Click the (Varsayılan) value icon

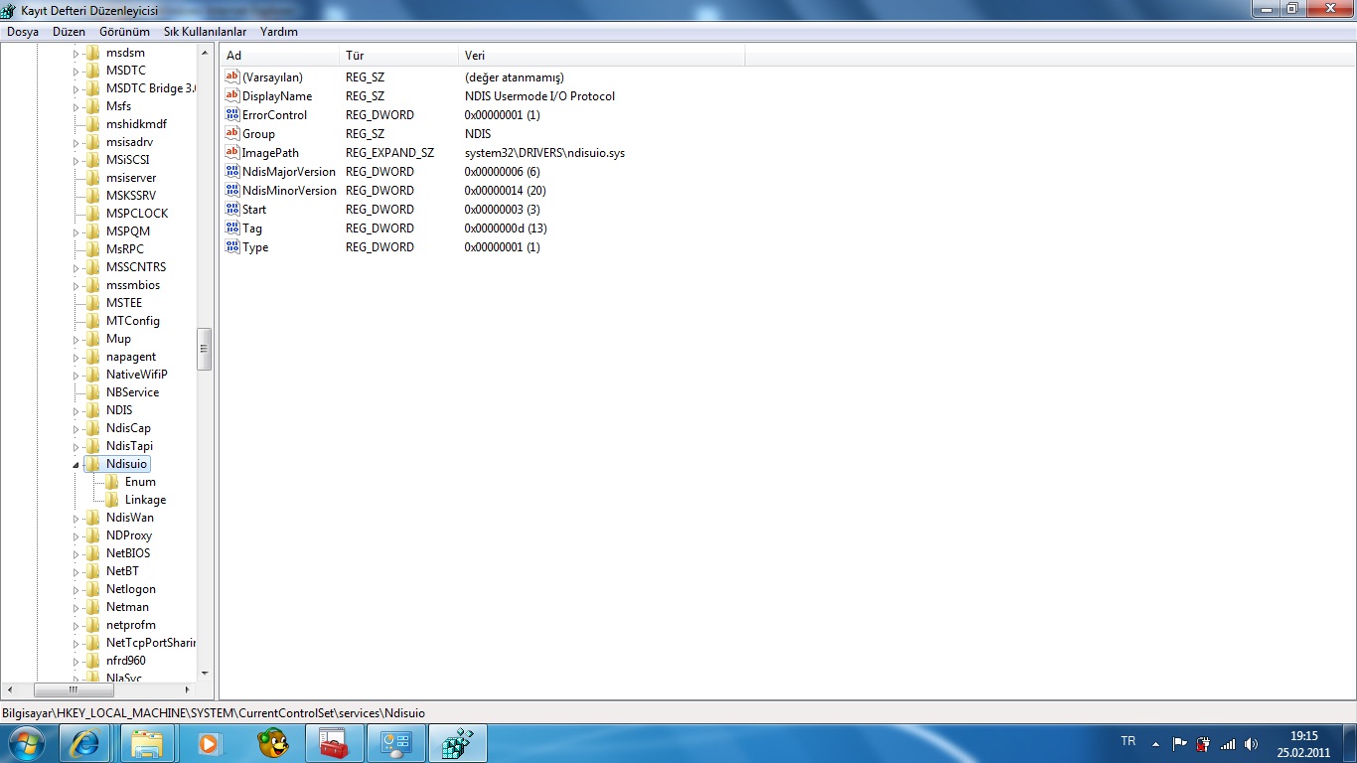pos(232,77)
